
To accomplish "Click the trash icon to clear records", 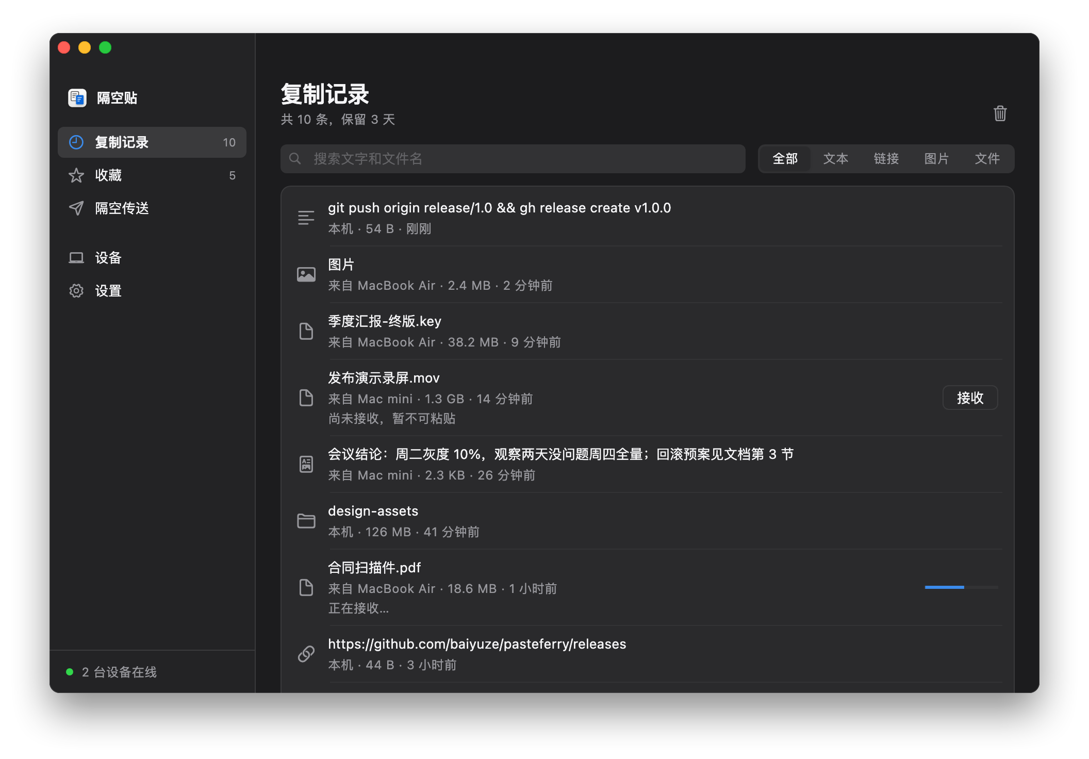I will (x=1000, y=113).
